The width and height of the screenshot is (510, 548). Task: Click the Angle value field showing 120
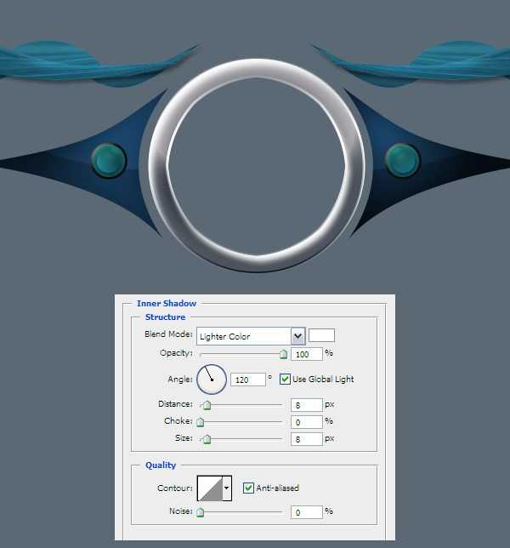click(248, 380)
